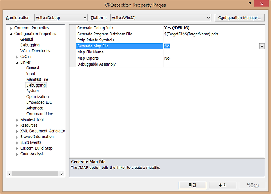Click the Configuration Manager button
271x194 pixels.
coord(239,18)
